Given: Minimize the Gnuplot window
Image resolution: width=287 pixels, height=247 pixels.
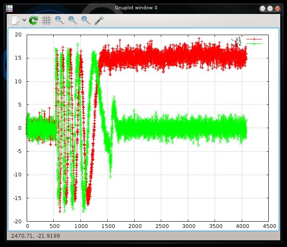Looking at the screenshot, I should click(x=263, y=8).
